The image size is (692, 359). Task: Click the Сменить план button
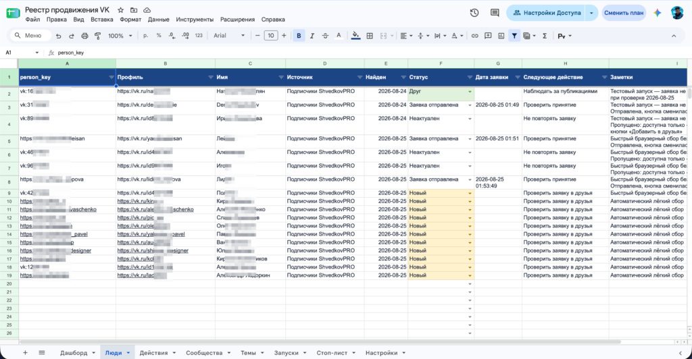point(624,13)
